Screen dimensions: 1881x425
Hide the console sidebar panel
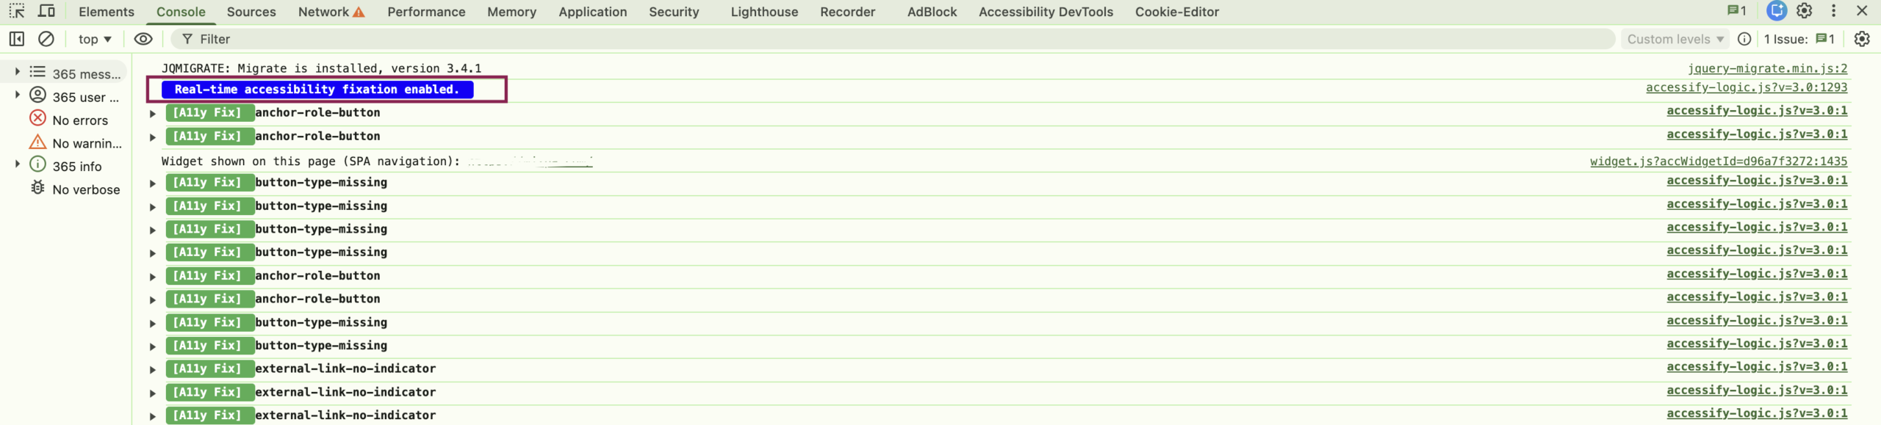pos(16,39)
